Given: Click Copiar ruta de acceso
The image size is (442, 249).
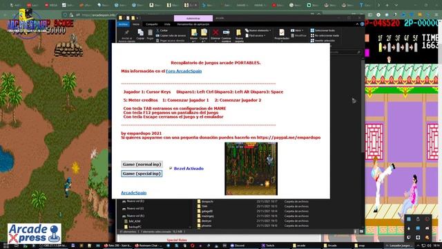Looking at the screenshot, I should [x=171, y=35].
